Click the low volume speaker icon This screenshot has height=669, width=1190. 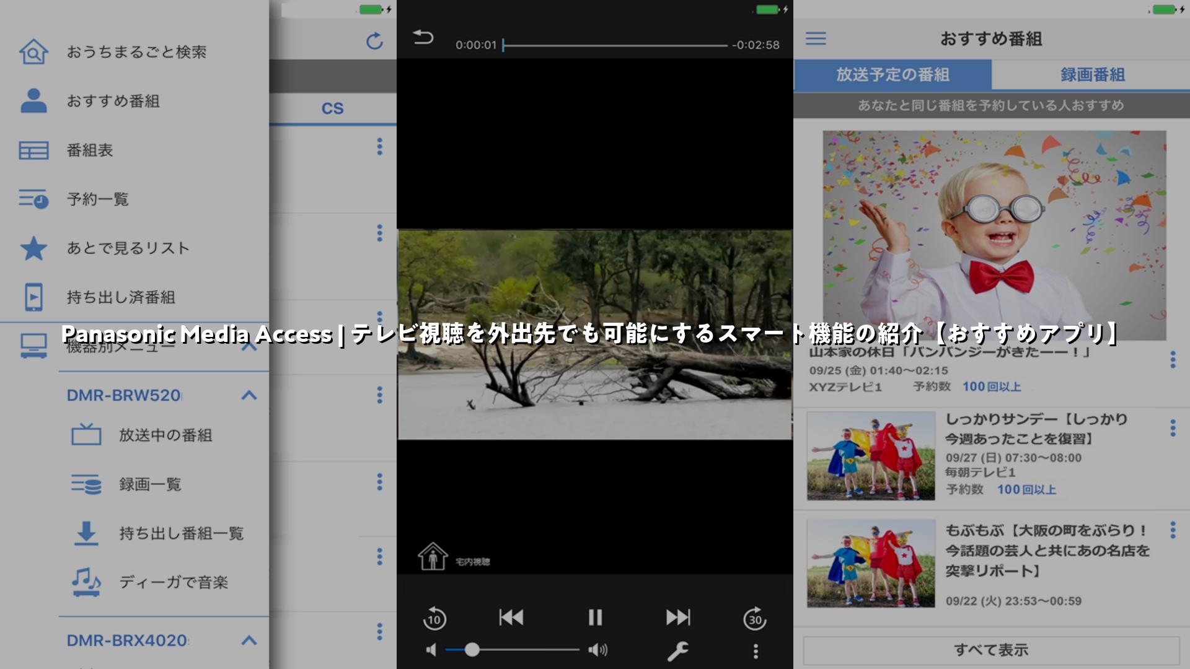point(431,650)
